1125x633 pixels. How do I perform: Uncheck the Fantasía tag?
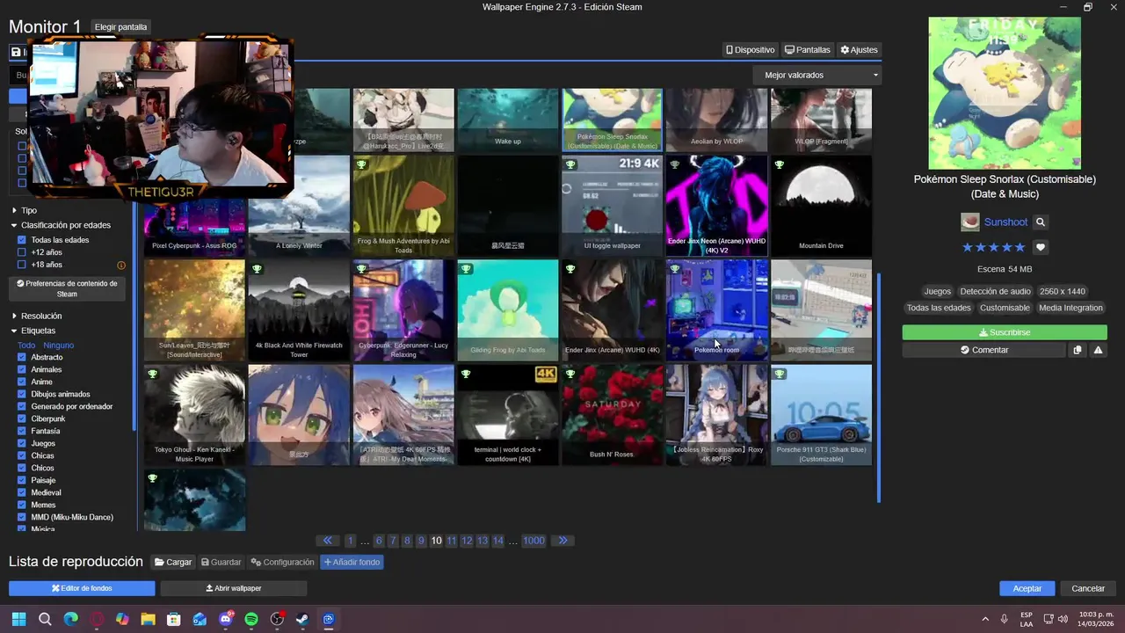[22, 431]
